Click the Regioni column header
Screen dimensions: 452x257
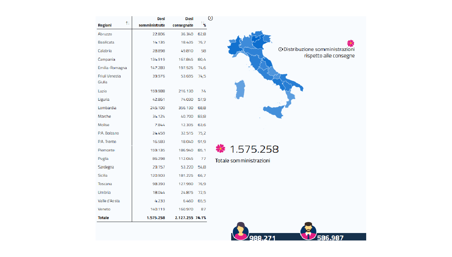tap(105, 25)
